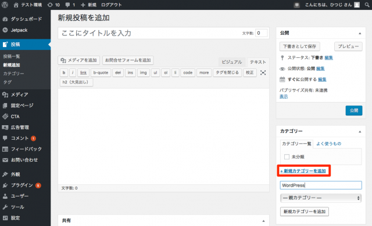
Task: Toggle distraction-free fullscreen editor icon
Action: [x=263, y=72]
